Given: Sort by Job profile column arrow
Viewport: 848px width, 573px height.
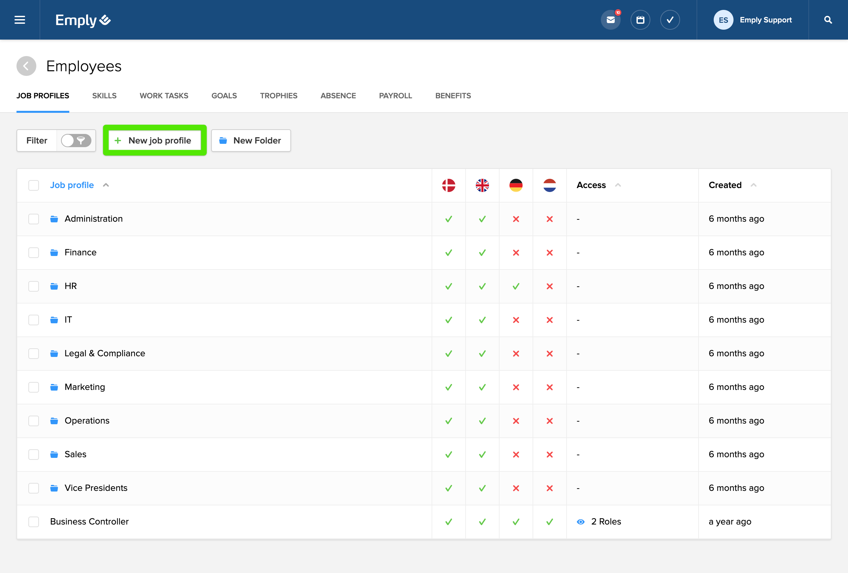Looking at the screenshot, I should [x=106, y=185].
